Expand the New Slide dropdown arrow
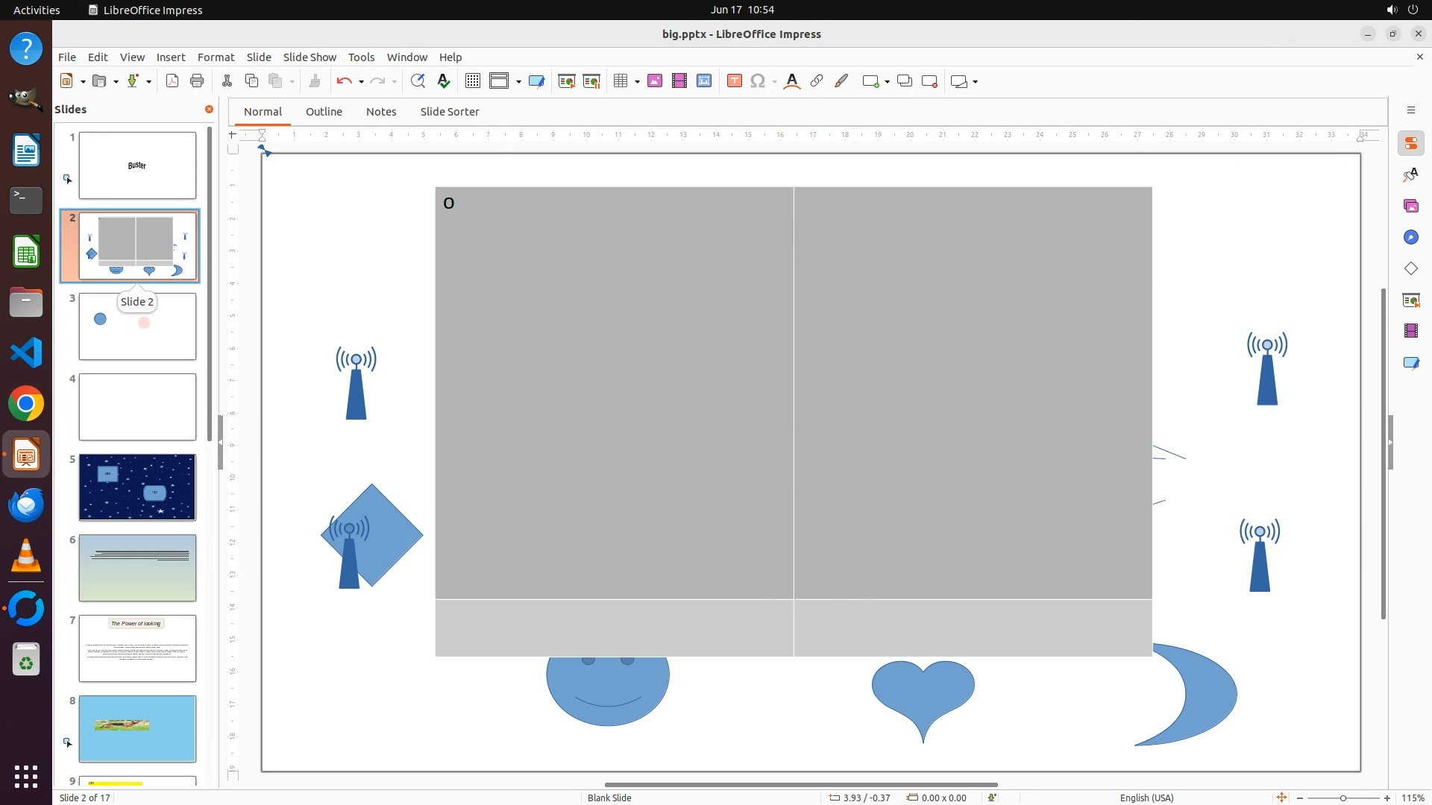Image resolution: width=1432 pixels, height=805 pixels. (x=887, y=82)
